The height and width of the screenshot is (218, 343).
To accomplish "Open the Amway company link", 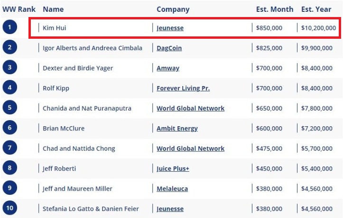I will pos(168,68).
